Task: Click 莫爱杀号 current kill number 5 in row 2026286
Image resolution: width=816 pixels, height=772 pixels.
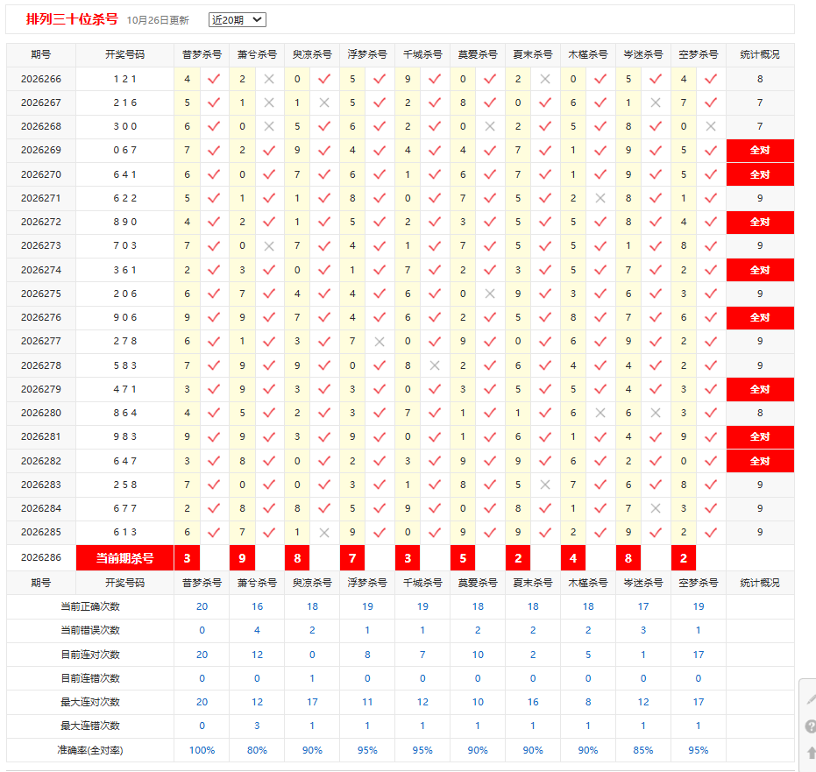Action: [463, 558]
